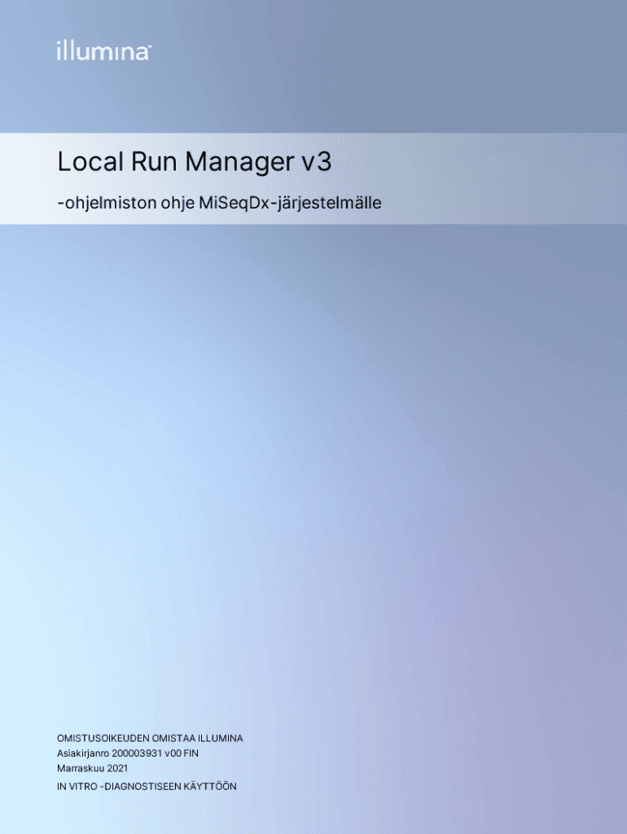Click the illumina logo at top
Image resolution: width=627 pixels, height=834 pixels.
click(103, 51)
